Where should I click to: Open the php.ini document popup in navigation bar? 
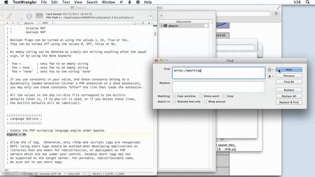click(x=31, y=23)
